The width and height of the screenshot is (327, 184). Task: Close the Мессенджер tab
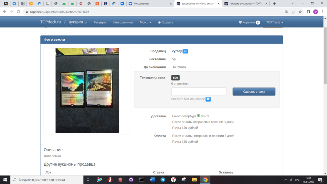pos(171,4)
